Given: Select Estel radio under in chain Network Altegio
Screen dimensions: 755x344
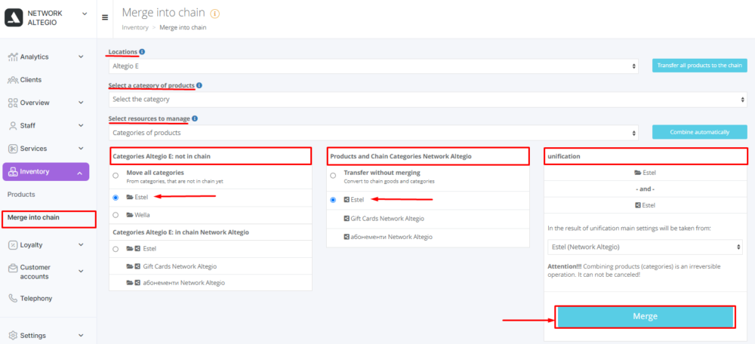Looking at the screenshot, I should tap(116, 249).
